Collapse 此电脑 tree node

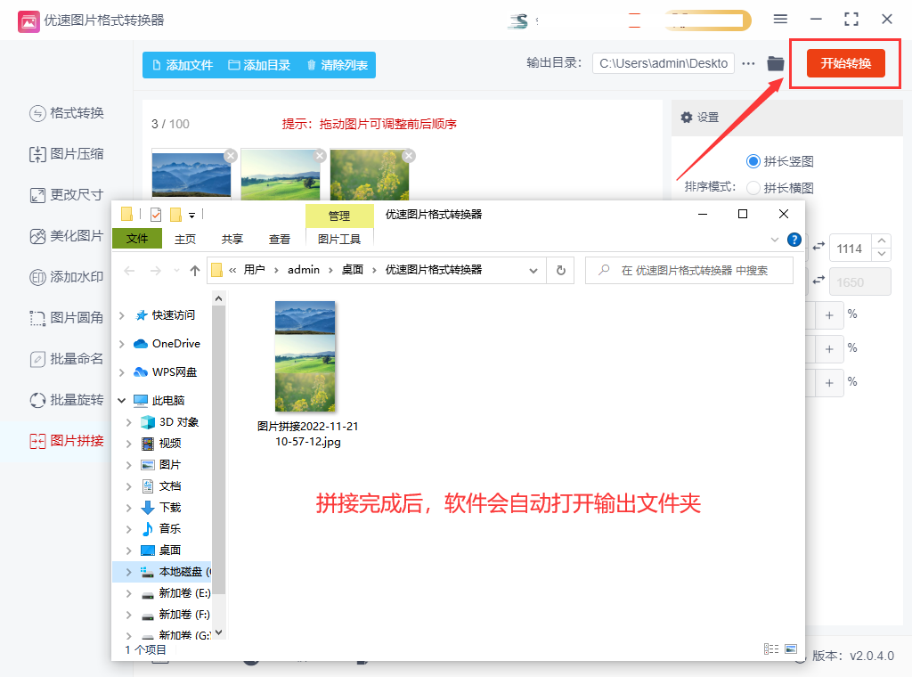point(121,401)
